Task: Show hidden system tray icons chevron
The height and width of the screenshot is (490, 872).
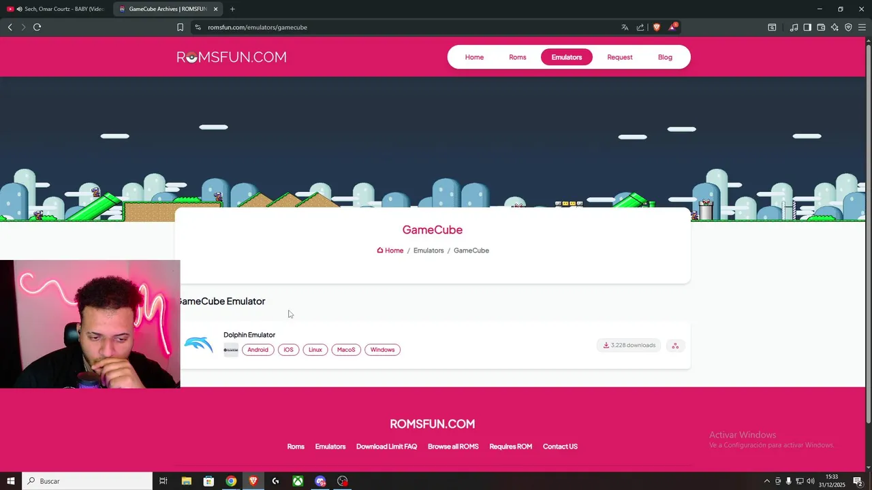Action: coord(766,481)
